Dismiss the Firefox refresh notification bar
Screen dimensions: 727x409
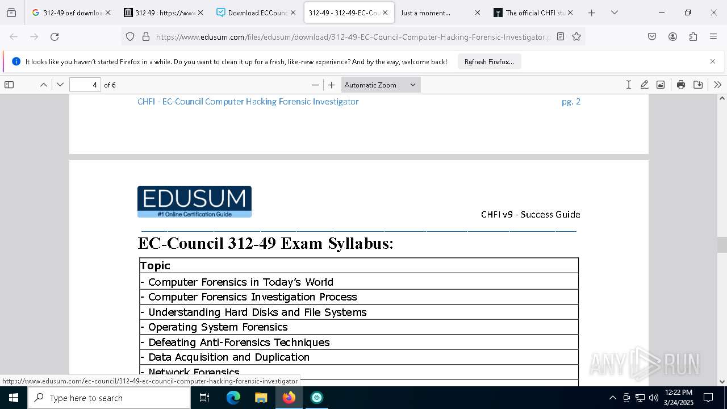pyautogui.click(x=713, y=61)
